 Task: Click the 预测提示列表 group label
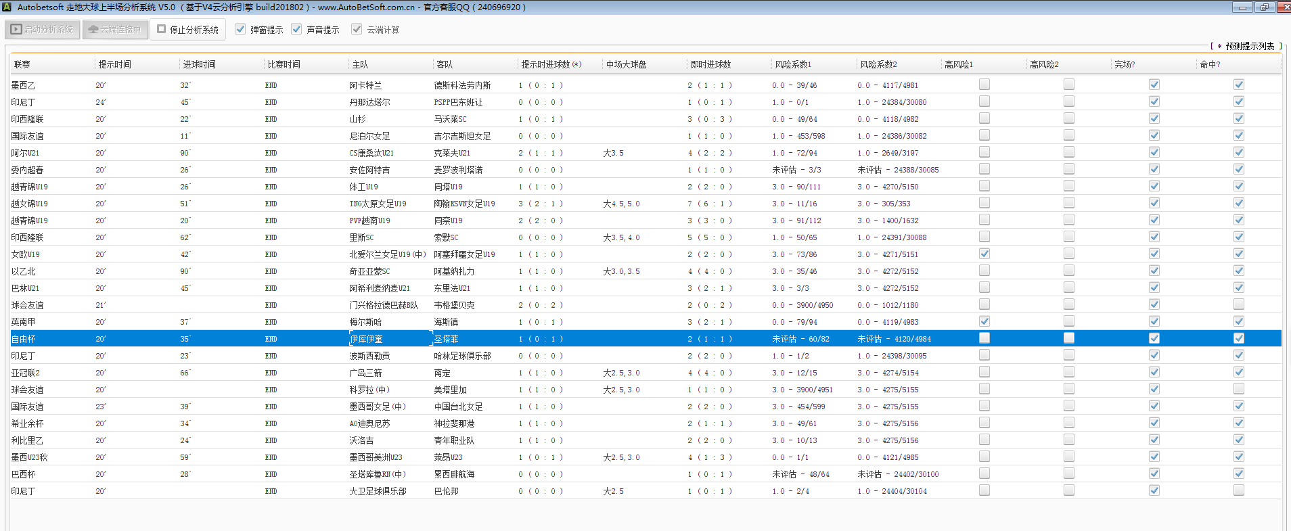click(1249, 46)
